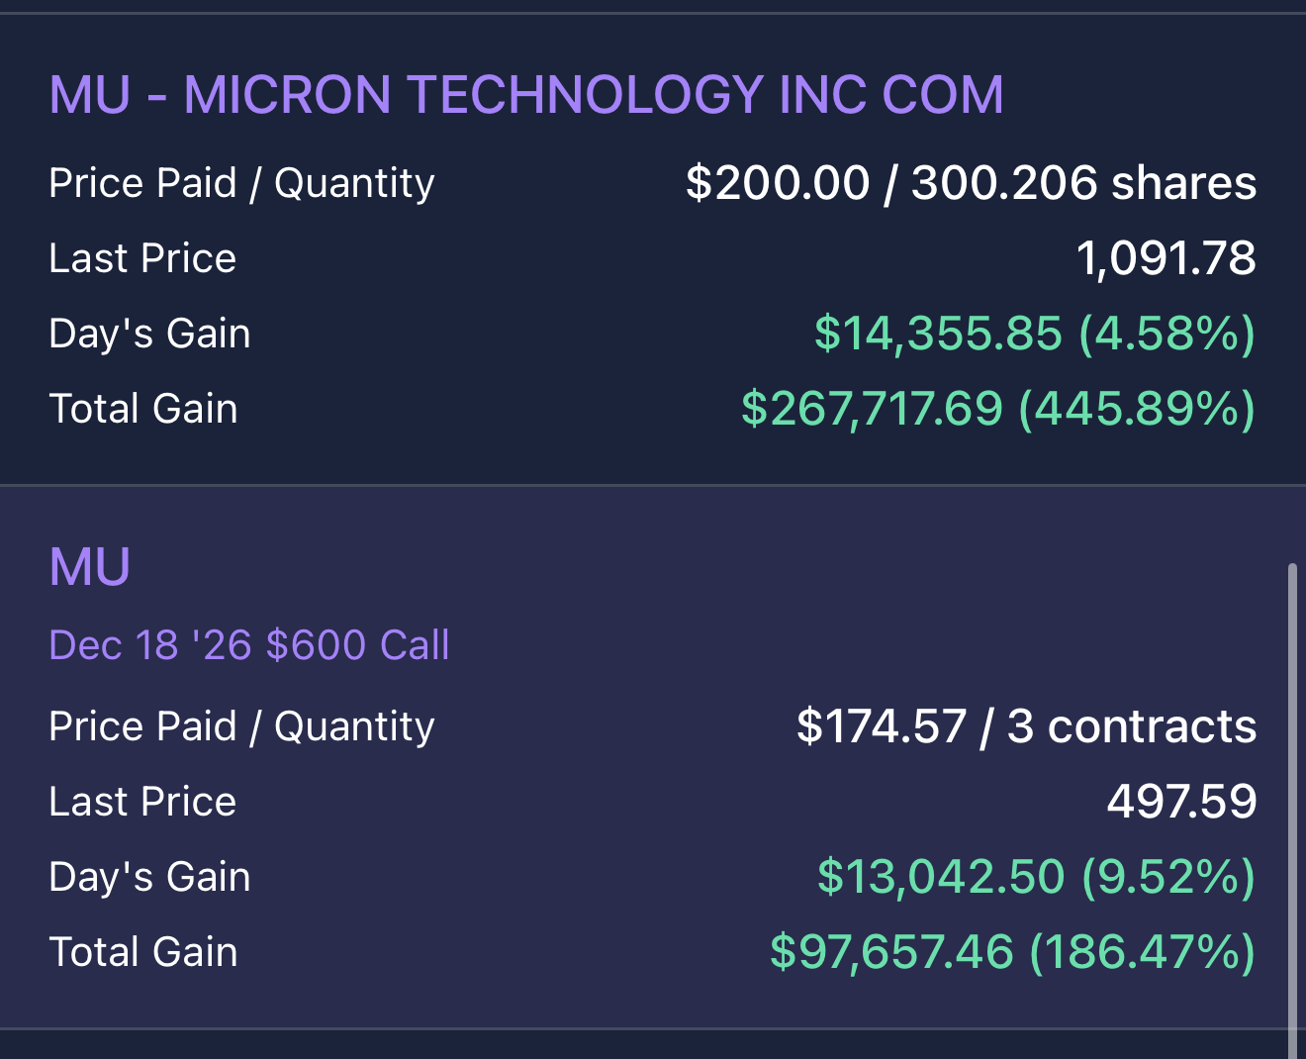Click the $174.57 / 3 contracts value

[1026, 726]
